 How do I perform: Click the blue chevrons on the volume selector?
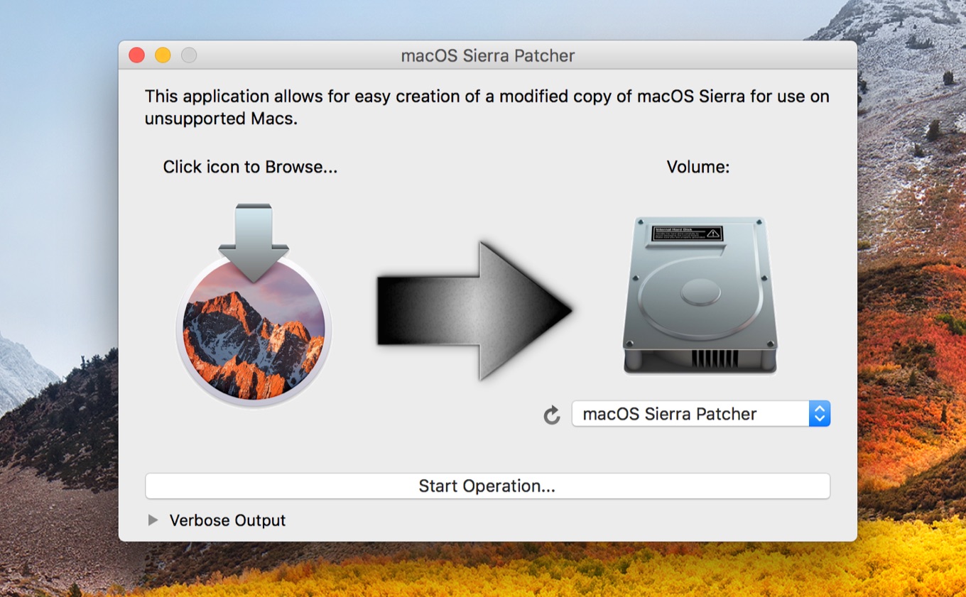click(x=819, y=414)
